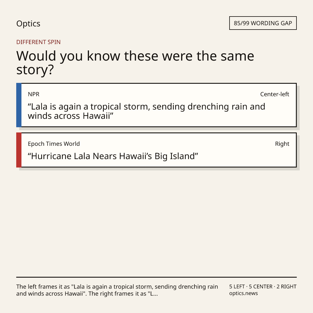Click the 'Lala is again a tropical storm' headline
The image size is (313, 313).
[x=147, y=111]
